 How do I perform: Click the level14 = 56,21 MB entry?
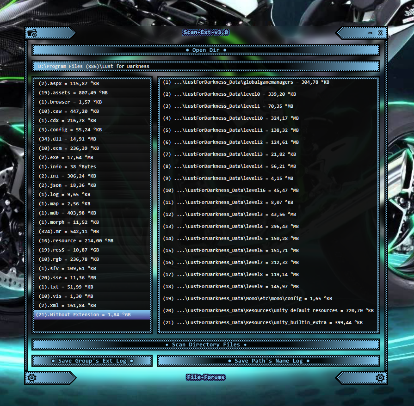[229, 166]
